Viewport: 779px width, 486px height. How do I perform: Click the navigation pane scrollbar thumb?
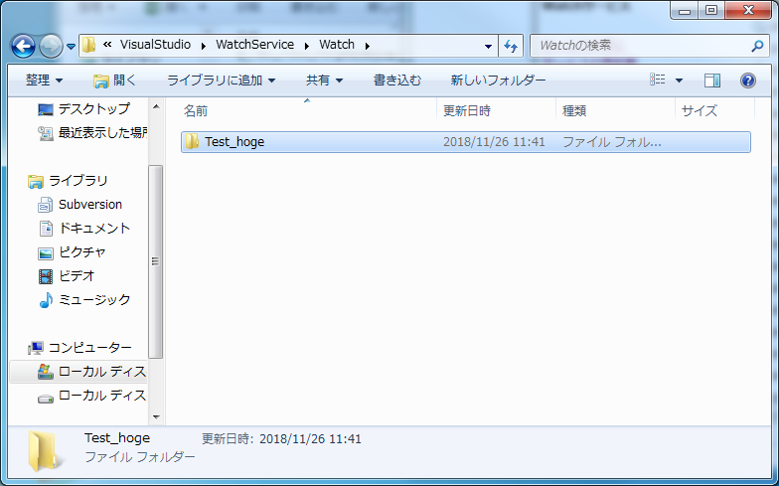(x=155, y=261)
